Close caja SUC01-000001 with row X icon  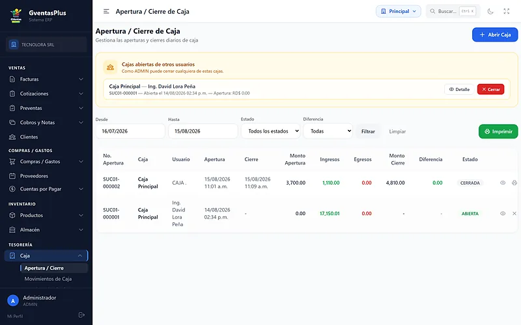pyautogui.click(x=514, y=214)
